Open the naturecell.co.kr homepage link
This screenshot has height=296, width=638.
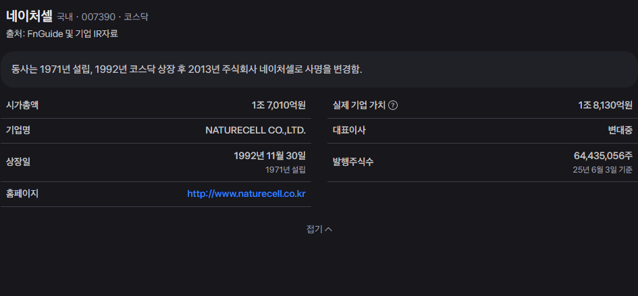(246, 194)
